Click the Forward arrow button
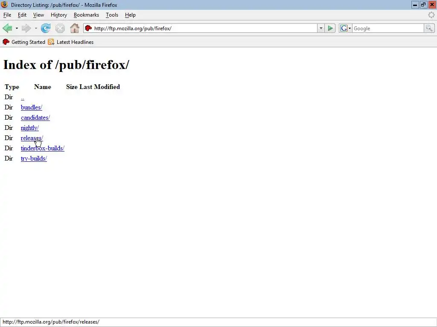This screenshot has width=437, height=327. pos(26,28)
